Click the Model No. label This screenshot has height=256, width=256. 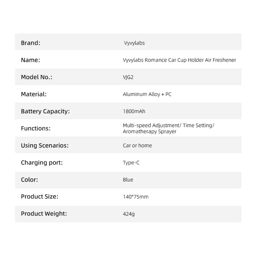(x=37, y=77)
